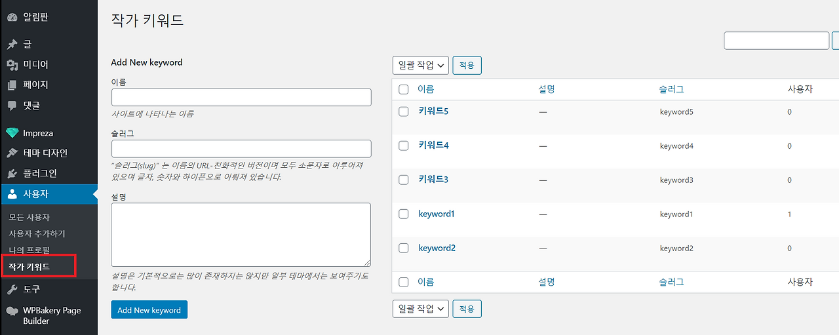The height and width of the screenshot is (335, 839).
Task: Open the 도구 wrench icon
Action: (12, 288)
